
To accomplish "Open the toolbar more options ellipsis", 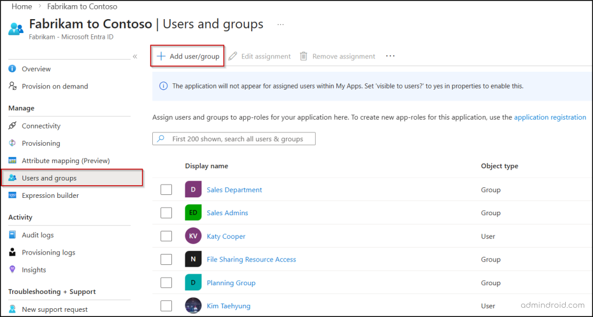I will (390, 56).
